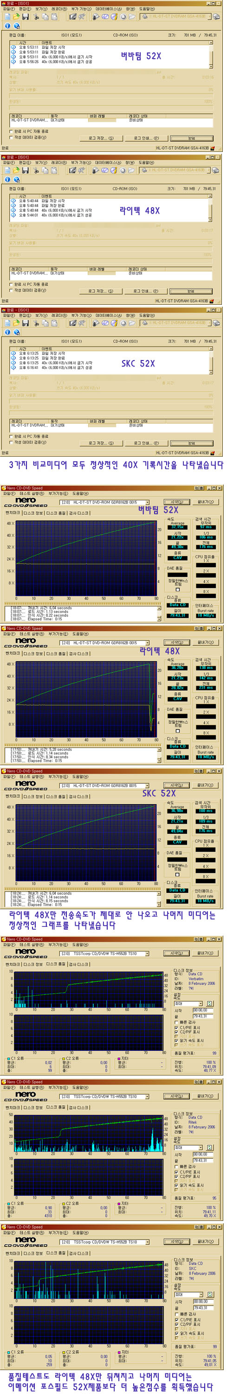Click Cut scissors icon in 버바팀 52X burn window
The height and width of the screenshot is (1397, 246).
(x=37, y=17)
